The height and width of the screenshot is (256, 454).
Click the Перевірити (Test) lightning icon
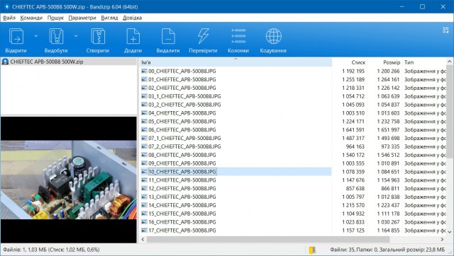(203, 36)
